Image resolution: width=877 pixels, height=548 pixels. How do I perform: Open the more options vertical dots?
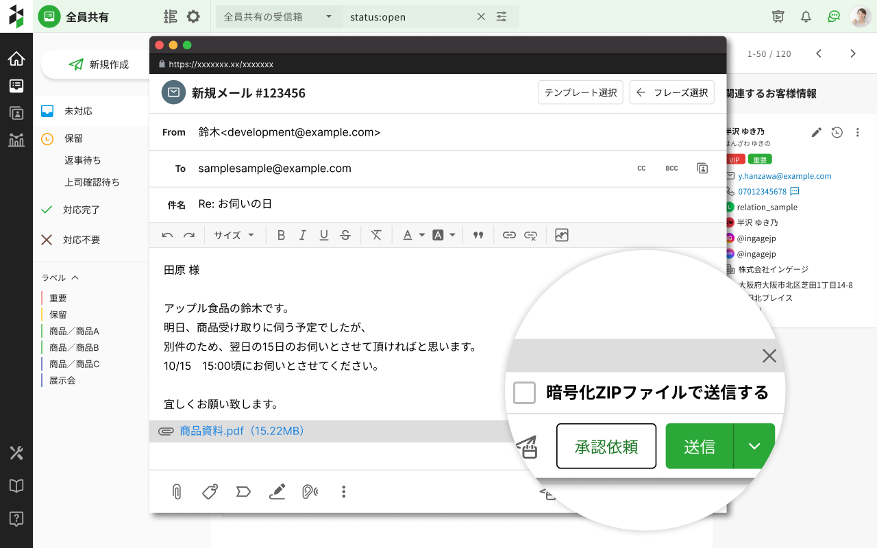pos(344,491)
